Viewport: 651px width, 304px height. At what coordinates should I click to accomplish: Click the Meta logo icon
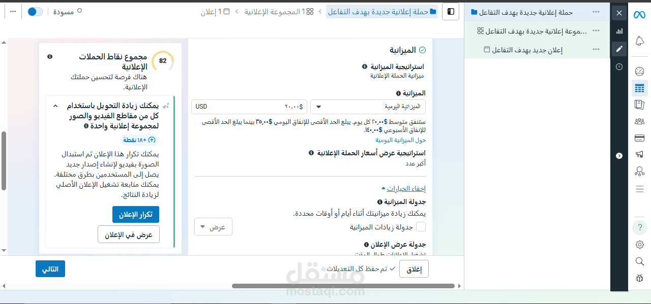pos(639,14)
